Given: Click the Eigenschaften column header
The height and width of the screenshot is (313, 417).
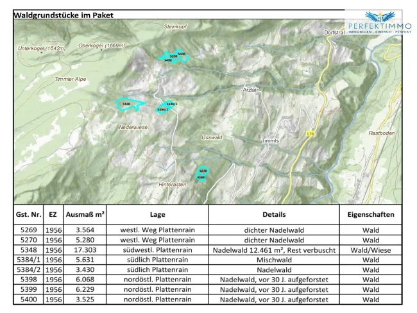Looking at the screenshot, I should click(371, 215).
